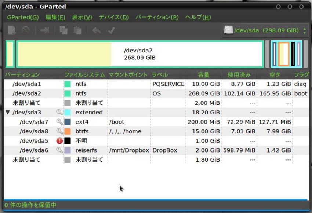The width and height of the screenshot is (312, 213).
Task: Click the hard disk icon in device selector
Action: tap(228, 30)
